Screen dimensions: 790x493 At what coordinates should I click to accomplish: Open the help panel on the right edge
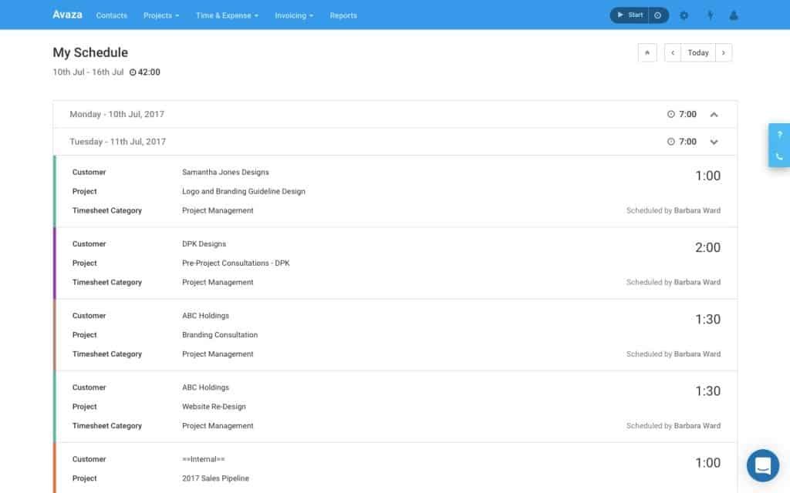tap(778, 134)
